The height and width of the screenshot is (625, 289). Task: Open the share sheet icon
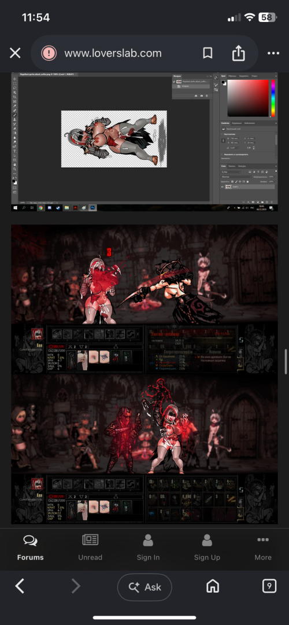click(x=238, y=53)
